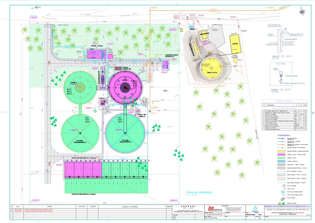Pick the green 'Unidades 2ª etapa' legend swatch

click(x=281, y=158)
